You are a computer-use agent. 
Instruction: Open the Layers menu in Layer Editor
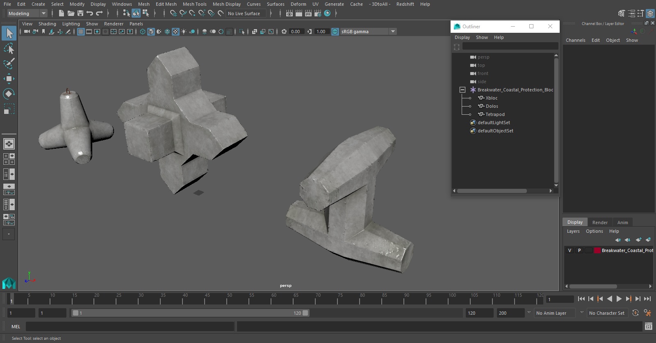point(573,231)
